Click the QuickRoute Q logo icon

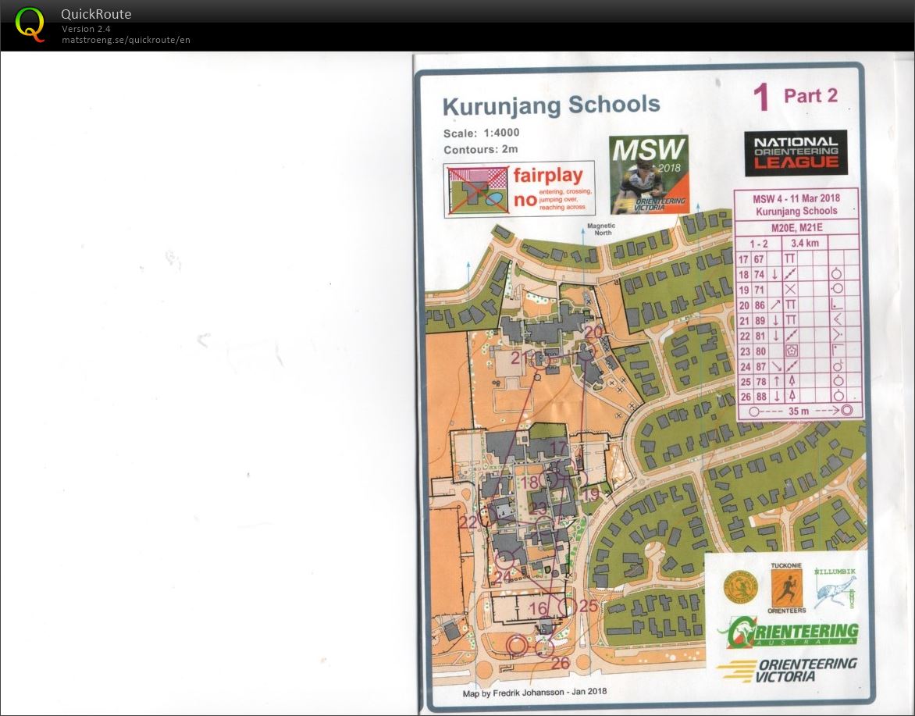(30, 23)
